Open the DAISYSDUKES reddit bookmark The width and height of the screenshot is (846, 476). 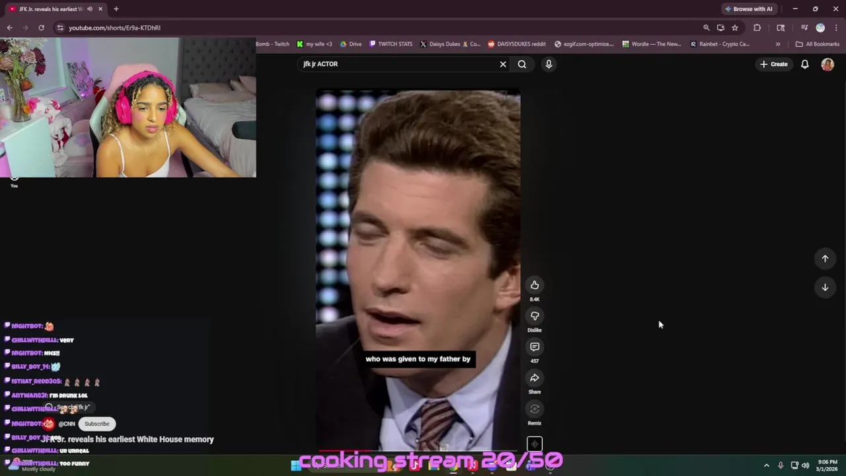(x=517, y=44)
